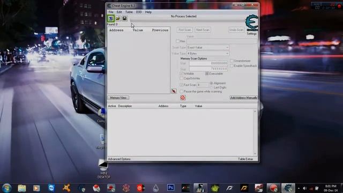Click the floppy disk save icon
Viewport: 343px width, 193px height.
point(124,19)
